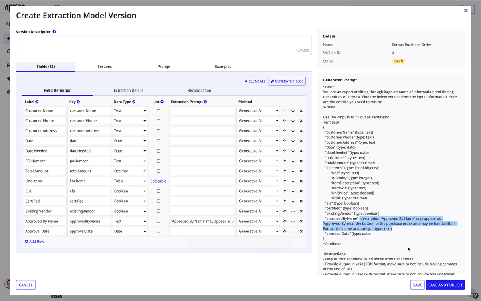This screenshot has width=481, height=301.
Task: Delete the Certified field row
Action: [301, 201]
